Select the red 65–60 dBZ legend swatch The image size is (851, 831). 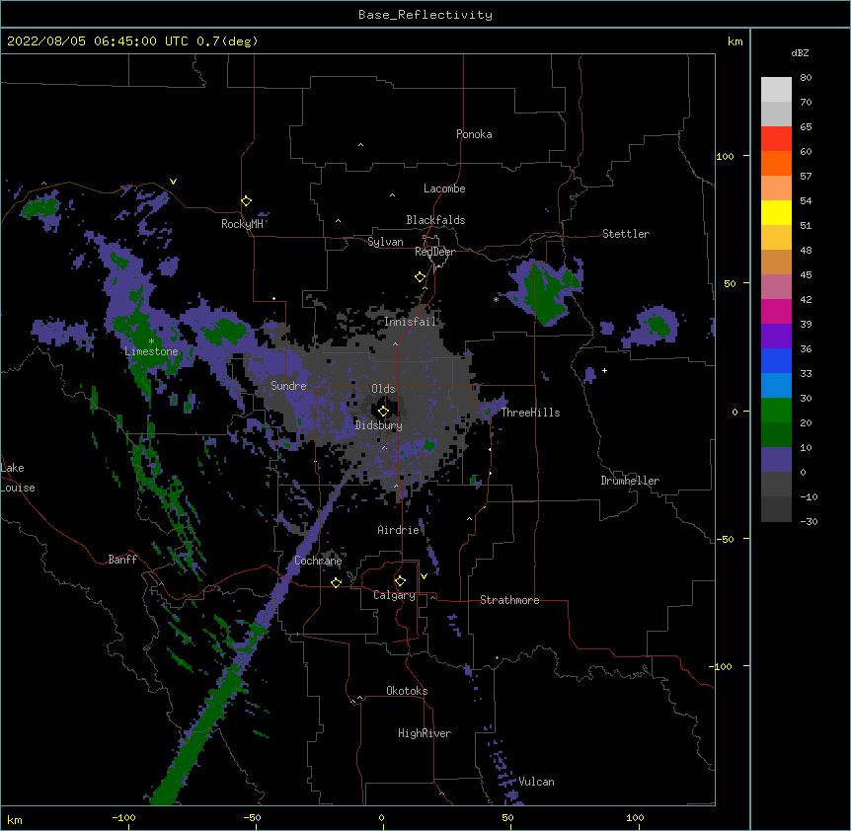tap(776, 139)
